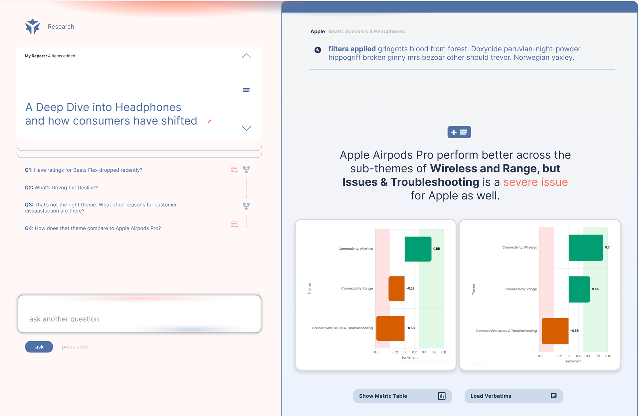This screenshot has width=639, height=416.
Task: Click the branch icon beside Q1
Action: [246, 170]
